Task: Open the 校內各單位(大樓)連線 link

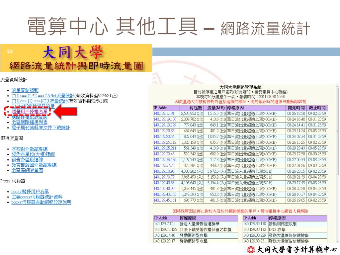Action: (x=33, y=154)
